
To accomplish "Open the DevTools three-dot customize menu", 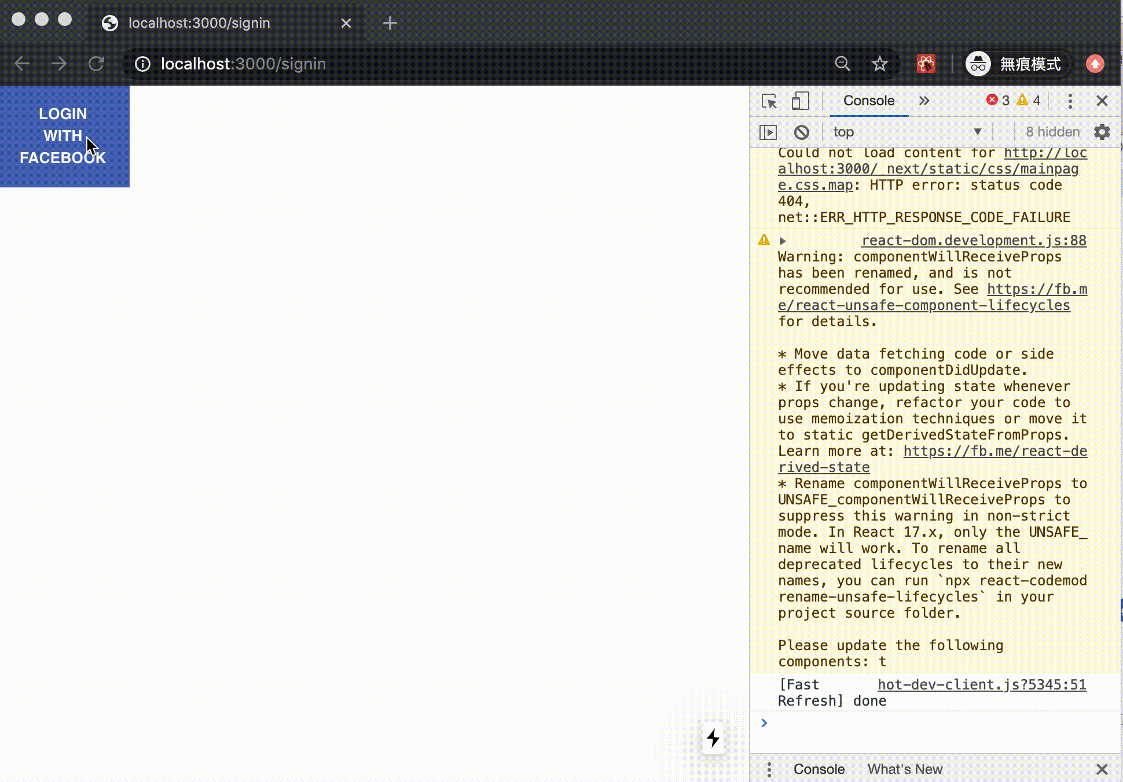I will pyautogui.click(x=1070, y=101).
